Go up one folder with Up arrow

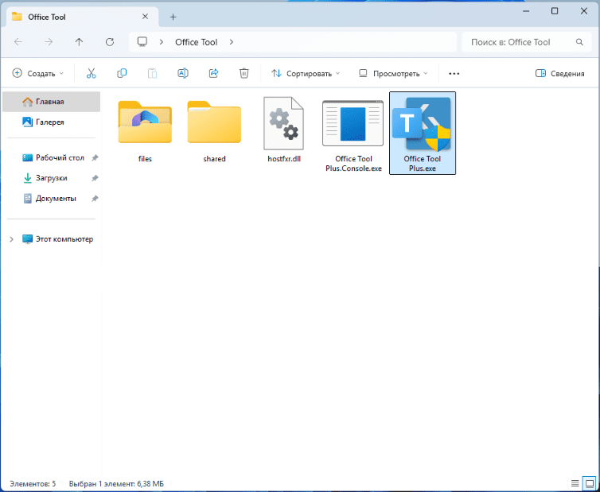[79, 42]
